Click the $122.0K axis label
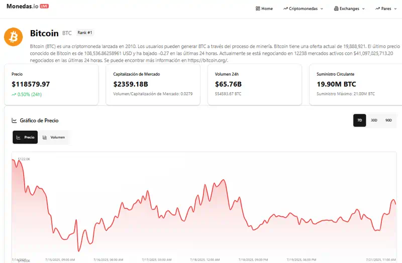This screenshot has width=402, height=263. click(24, 159)
